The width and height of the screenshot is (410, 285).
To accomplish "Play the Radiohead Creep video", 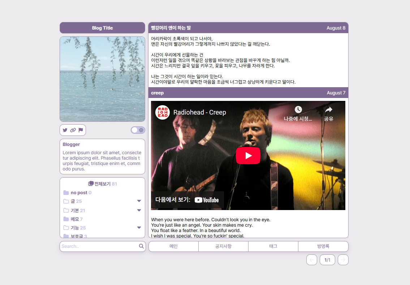I will pyautogui.click(x=248, y=156).
